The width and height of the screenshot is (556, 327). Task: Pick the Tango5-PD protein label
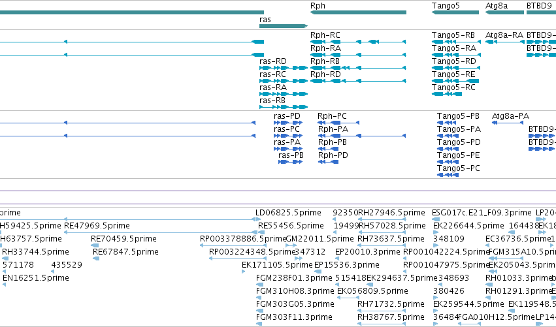click(459, 142)
